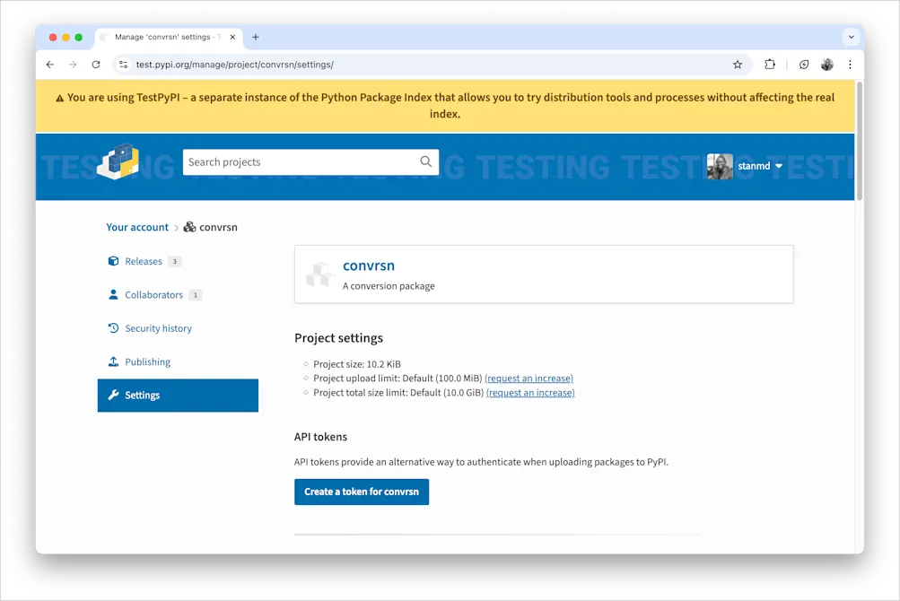The height and width of the screenshot is (601, 900).
Task: Click the Project settings heading
Action: [338, 338]
